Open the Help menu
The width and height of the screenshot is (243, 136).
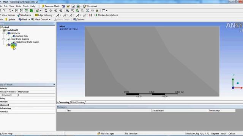click(33, 6)
